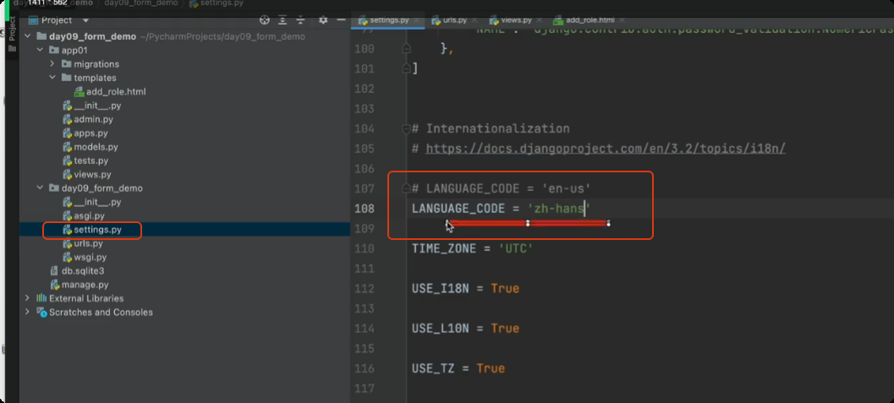
Task: Select asgi.py in project tree
Action: pyautogui.click(x=84, y=215)
